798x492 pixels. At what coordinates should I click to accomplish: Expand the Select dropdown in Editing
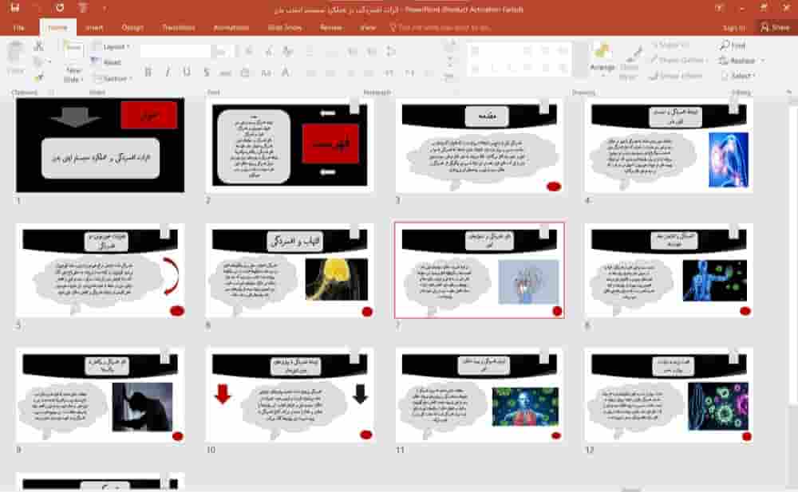click(741, 76)
